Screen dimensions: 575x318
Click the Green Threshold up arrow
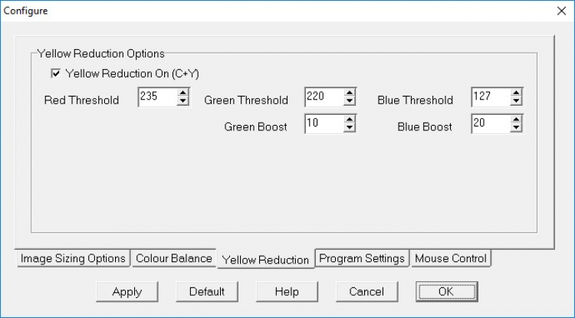coord(350,93)
